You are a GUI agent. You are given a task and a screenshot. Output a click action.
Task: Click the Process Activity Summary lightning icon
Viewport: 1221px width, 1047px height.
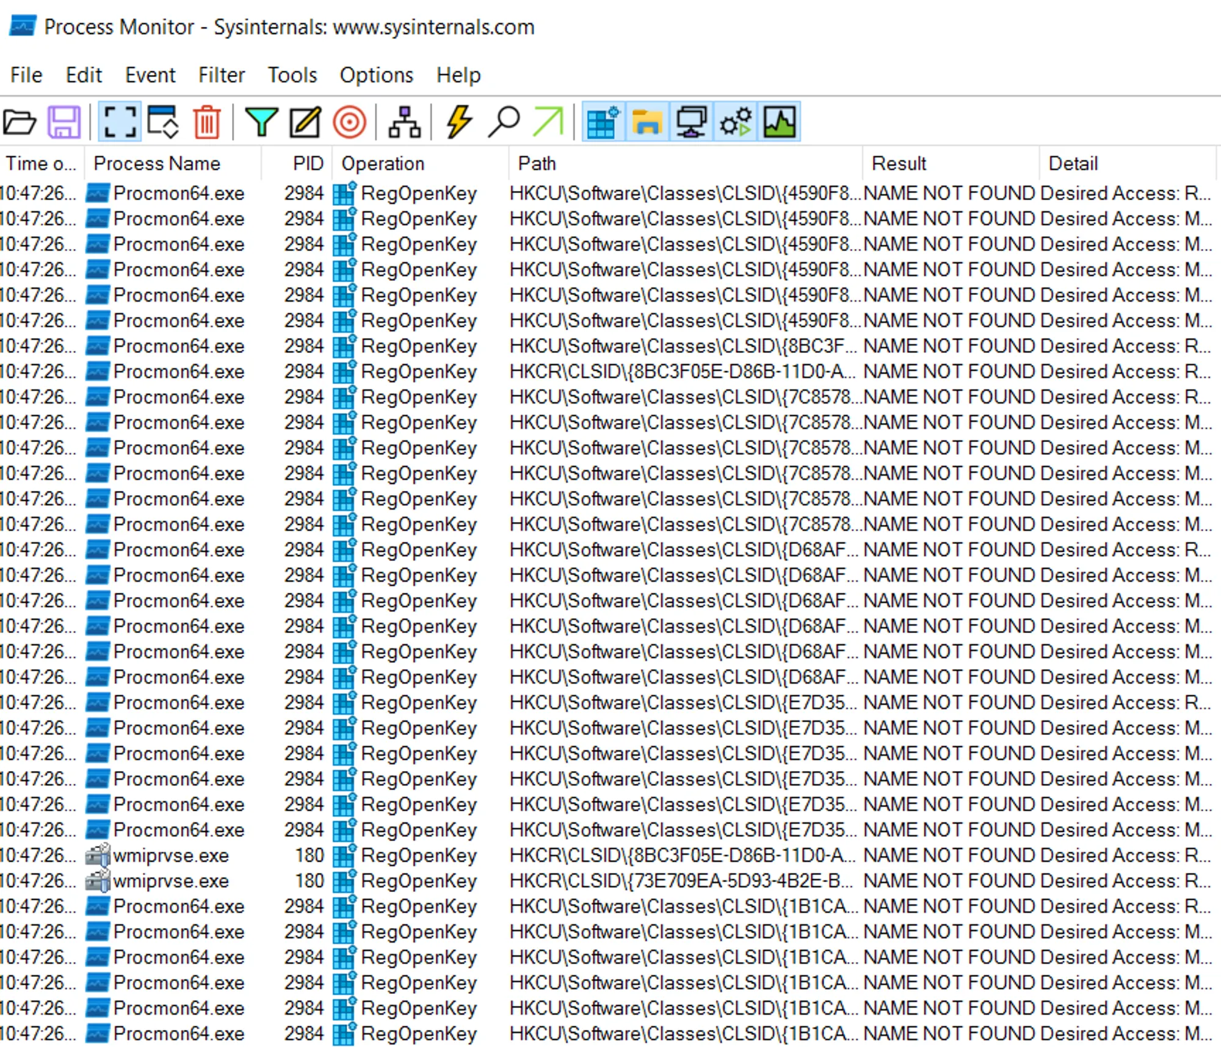pyautogui.click(x=459, y=122)
